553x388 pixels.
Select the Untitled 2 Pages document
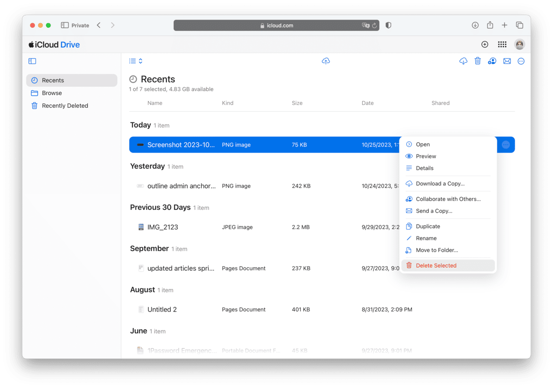pyautogui.click(x=322, y=309)
